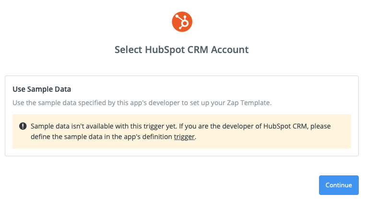Select the Use Sample Data card

(182, 116)
